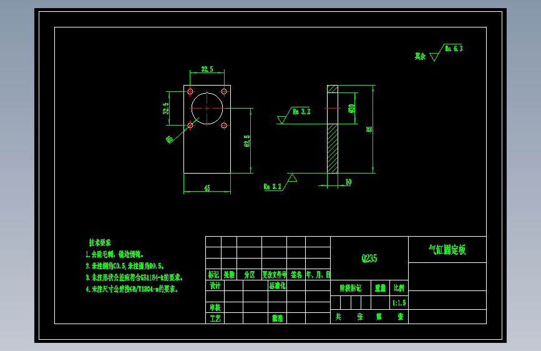Click the 比例 cell
The width and height of the screenshot is (541, 351).
pos(399,288)
